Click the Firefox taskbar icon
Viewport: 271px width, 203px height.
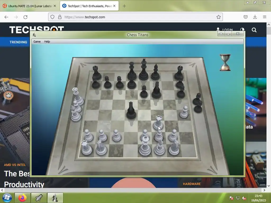(x=22, y=198)
